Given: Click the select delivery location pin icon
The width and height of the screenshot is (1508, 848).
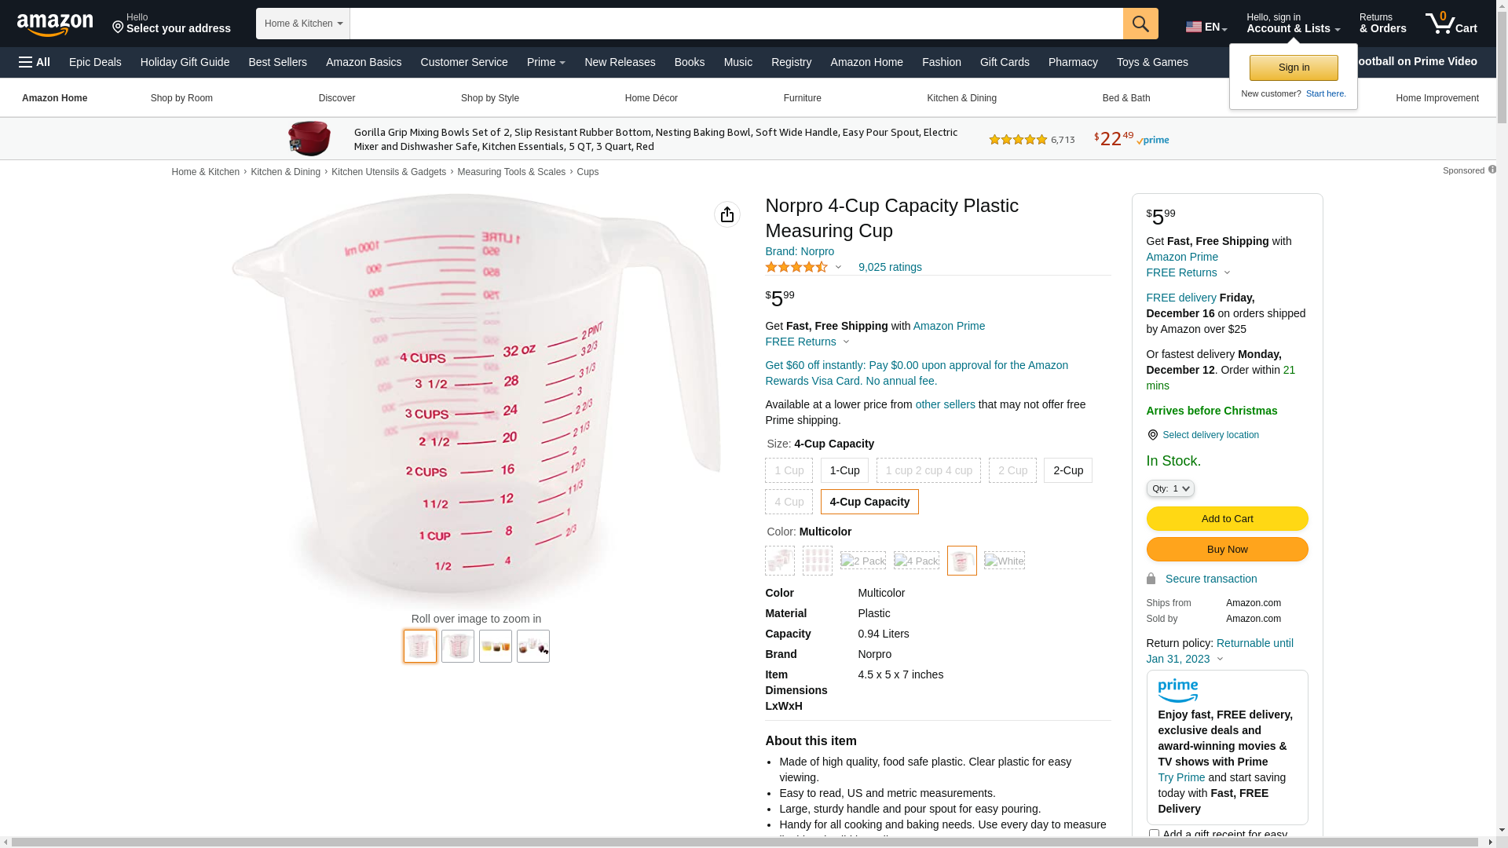Looking at the screenshot, I should pyautogui.click(x=1152, y=435).
